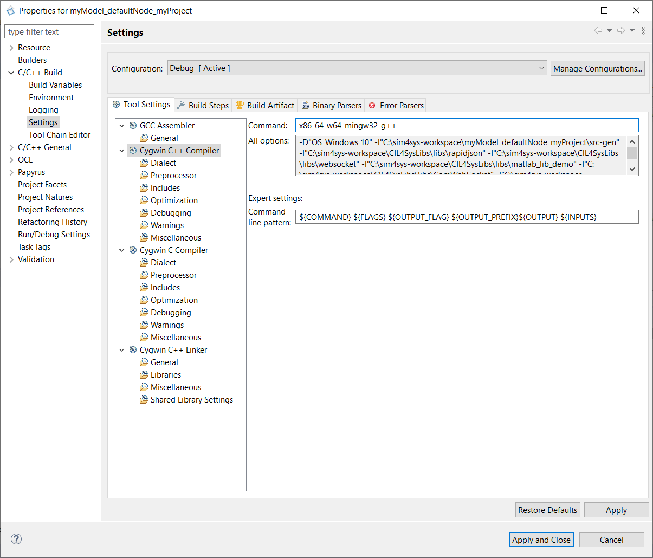Select Logging in sidebar
The height and width of the screenshot is (558, 653).
click(x=43, y=110)
